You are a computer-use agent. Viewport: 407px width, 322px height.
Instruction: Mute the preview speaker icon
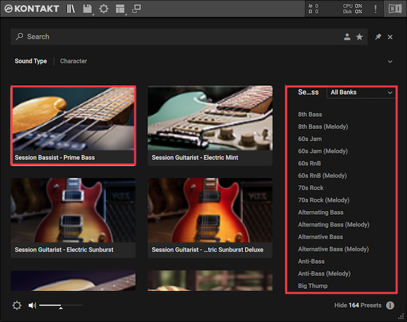click(32, 305)
